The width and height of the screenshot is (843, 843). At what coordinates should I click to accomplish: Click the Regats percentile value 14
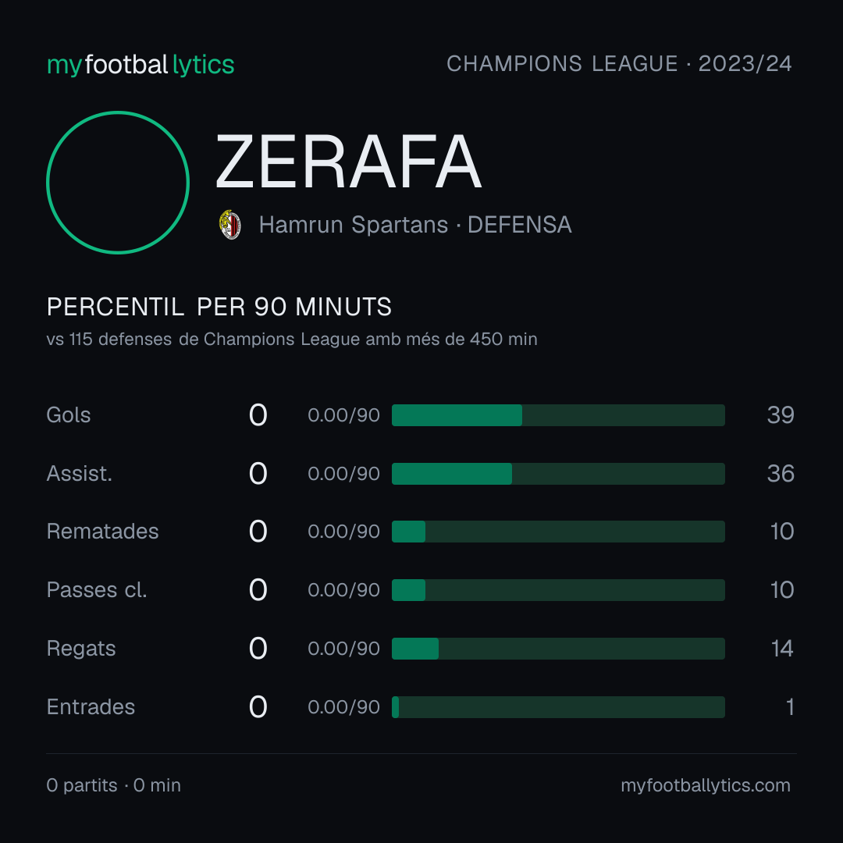(782, 649)
